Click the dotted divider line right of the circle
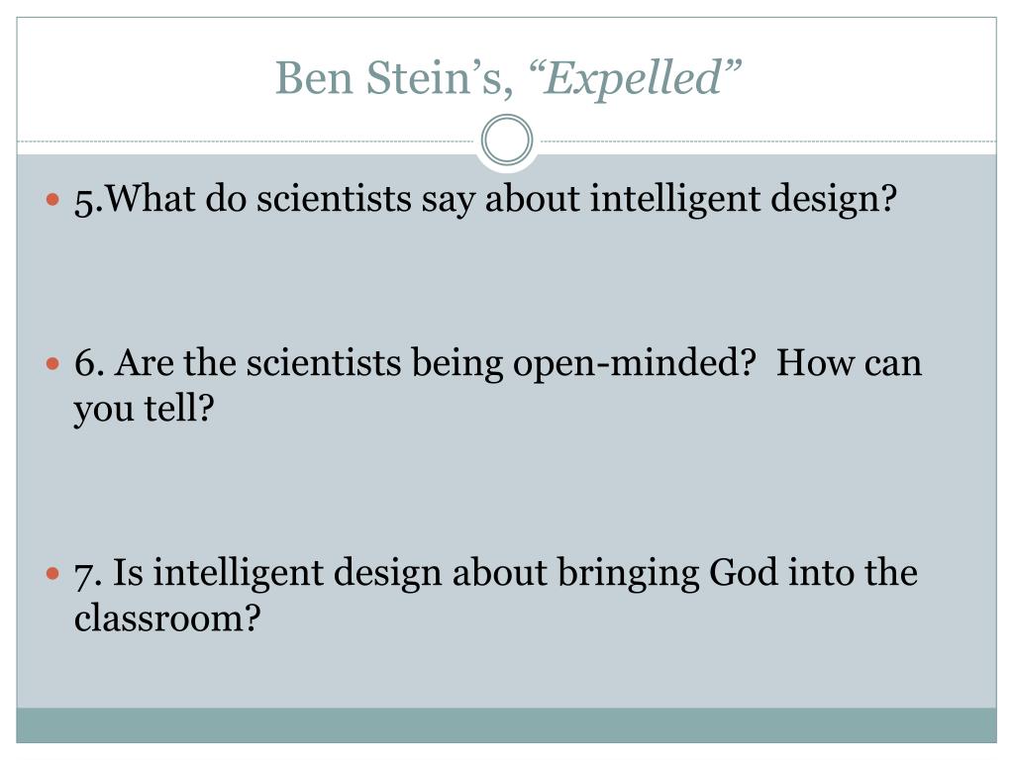The height and width of the screenshot is (760, 1014). tap(765, 141)
